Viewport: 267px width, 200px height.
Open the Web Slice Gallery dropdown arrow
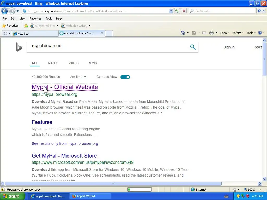(90, 26)
